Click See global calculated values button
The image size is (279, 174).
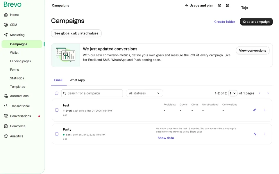pos(76,33)
